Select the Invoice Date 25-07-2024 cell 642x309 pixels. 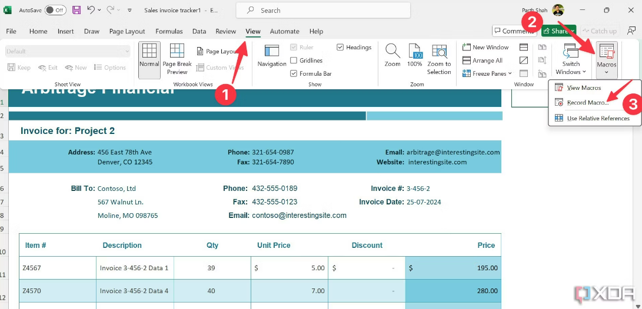point(423,202)
